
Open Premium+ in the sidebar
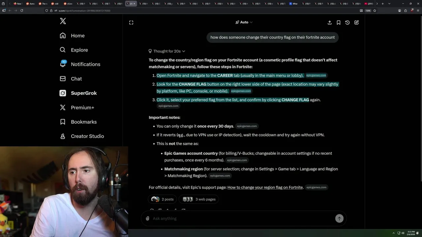(x=77, y=107)
